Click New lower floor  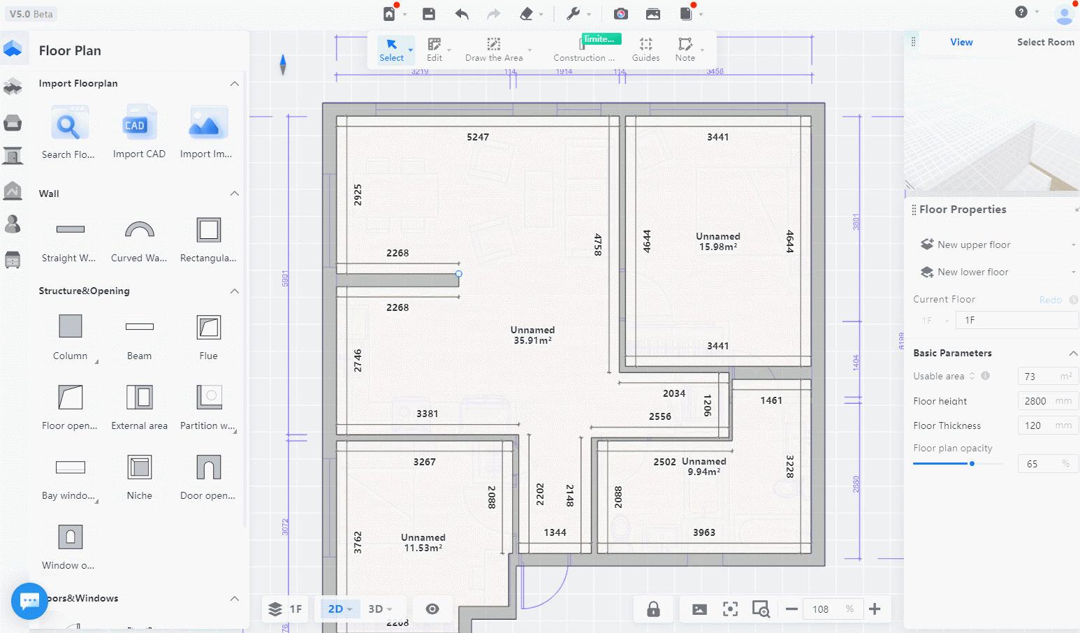972,272
